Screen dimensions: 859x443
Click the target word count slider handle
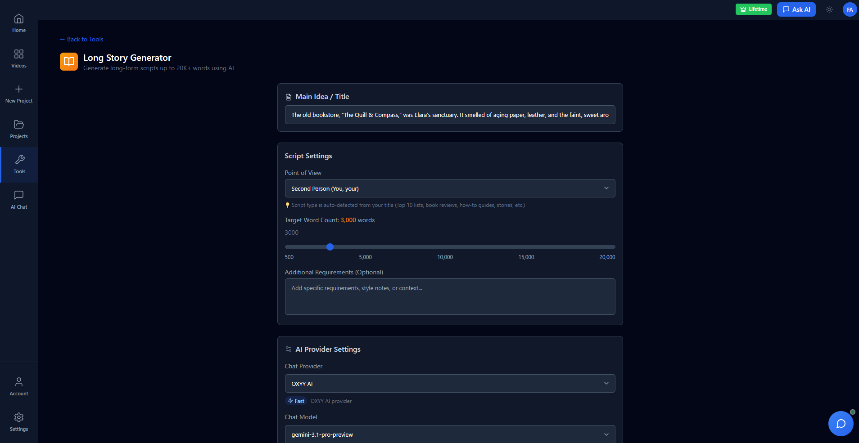click(x=330, y=247)
